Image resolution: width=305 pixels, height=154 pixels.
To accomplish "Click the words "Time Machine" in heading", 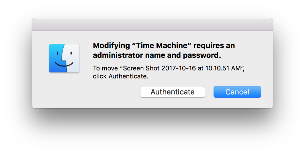I will click(161, 46).
